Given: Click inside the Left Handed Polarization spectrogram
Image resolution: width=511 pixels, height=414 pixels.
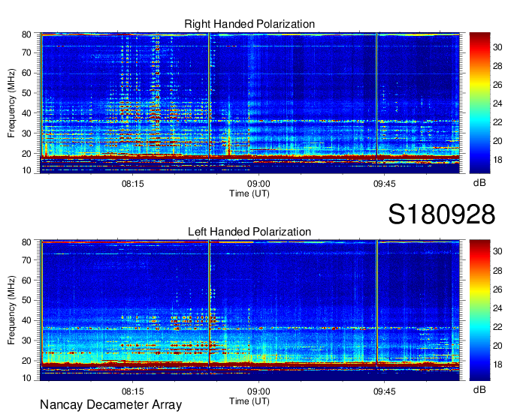Looking at the screenshot, I should (249, 310).
